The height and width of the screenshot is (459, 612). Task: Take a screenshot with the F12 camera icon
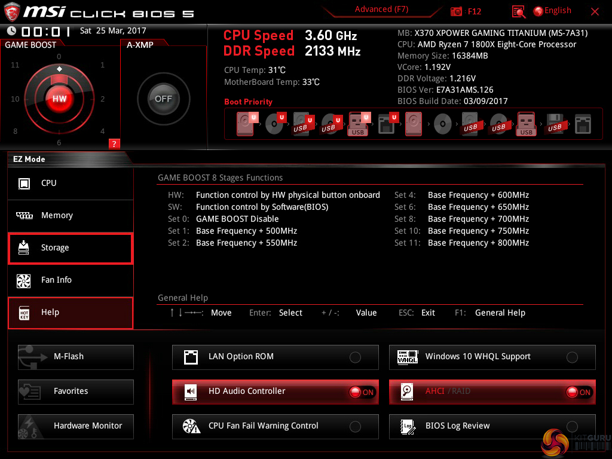pos(456,11)
